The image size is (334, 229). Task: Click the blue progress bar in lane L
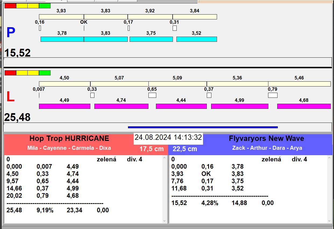tap(203, 127)
